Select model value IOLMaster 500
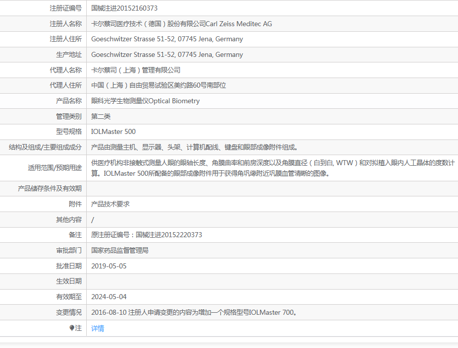Screen dimensions: 458x348 pos(113,131)
